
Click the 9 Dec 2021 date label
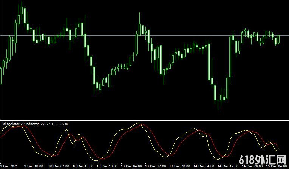coord(9,166)
